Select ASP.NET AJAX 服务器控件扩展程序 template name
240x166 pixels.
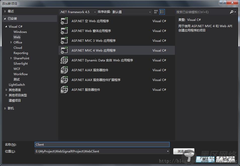tap(96, 80)
